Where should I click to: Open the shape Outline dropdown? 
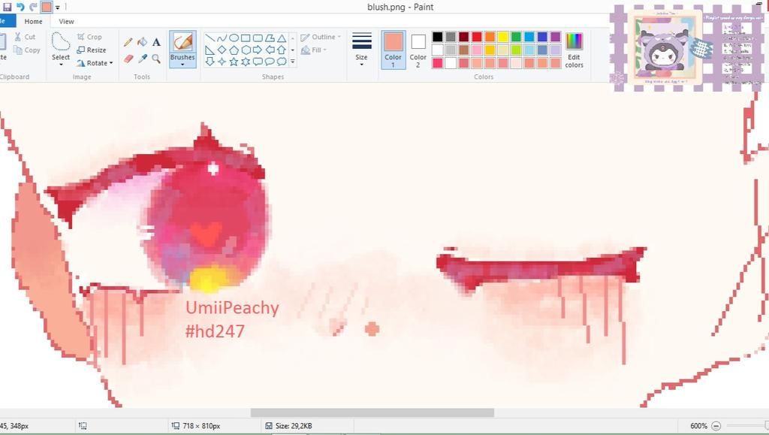coord(321,37)
